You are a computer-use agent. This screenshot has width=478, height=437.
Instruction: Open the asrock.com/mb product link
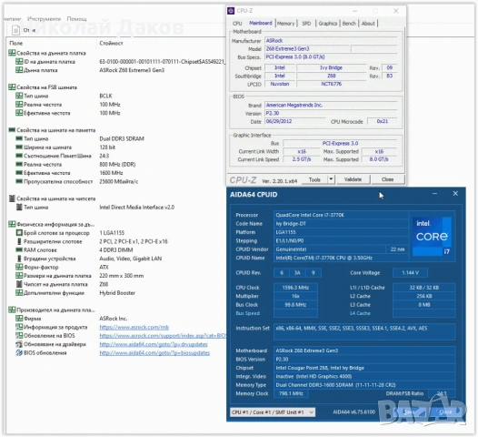pyautogui.click(x=134, y=327)
